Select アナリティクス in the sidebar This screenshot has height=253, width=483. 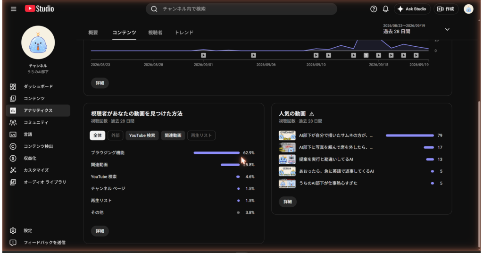[x=38, y=110]
